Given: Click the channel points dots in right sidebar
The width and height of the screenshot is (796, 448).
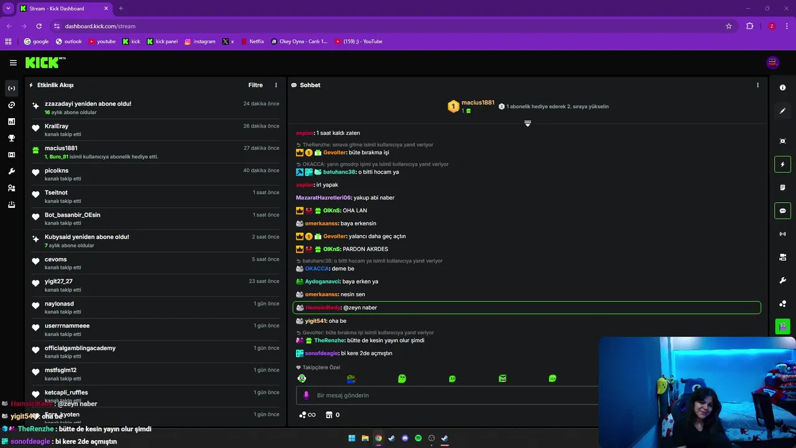Looking at the screenshot, I should point(782,304).
